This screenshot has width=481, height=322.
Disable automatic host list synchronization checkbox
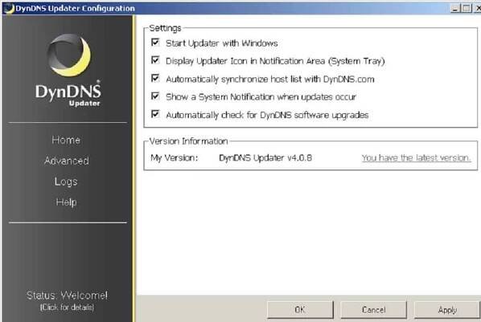point(155,78)
